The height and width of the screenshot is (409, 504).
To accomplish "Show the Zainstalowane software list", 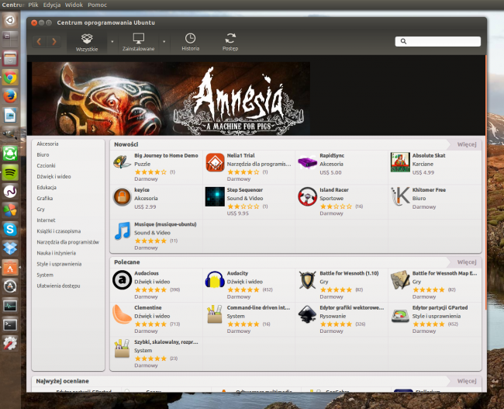I will tap(139, 42).
